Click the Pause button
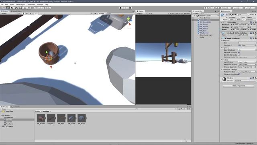This screenshot has height=145, width=257. (x=126, y=8)
